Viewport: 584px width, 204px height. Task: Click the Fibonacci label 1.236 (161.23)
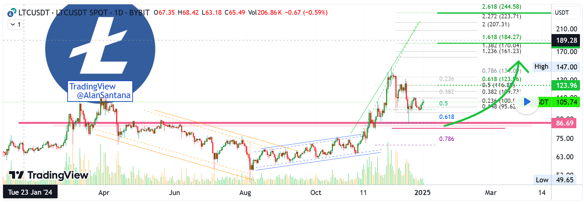[x=502, y=51]
